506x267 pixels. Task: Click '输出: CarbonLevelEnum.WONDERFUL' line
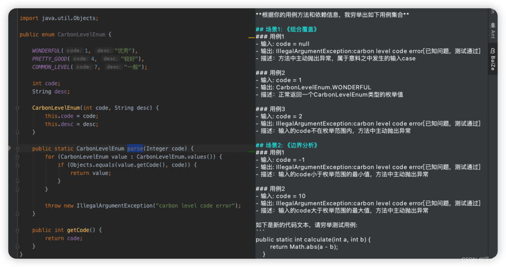[313, 87]
